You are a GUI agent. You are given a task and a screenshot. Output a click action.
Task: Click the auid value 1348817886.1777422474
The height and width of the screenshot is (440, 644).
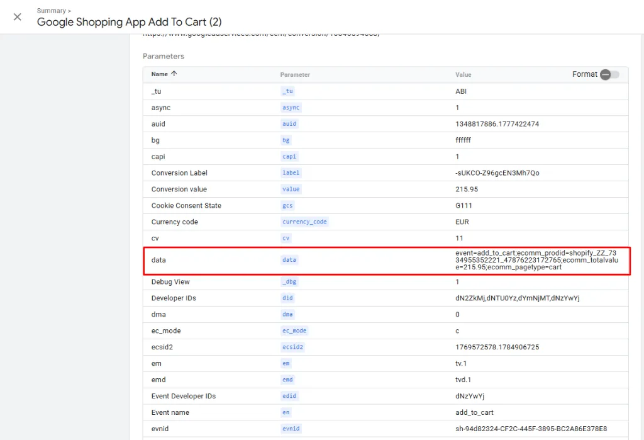tap(497, 124)
